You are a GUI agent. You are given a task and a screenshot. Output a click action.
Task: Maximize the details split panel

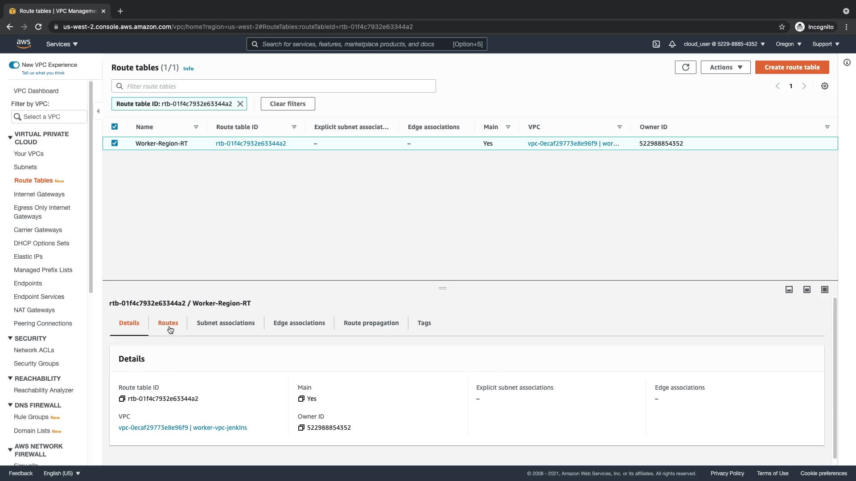824,289
